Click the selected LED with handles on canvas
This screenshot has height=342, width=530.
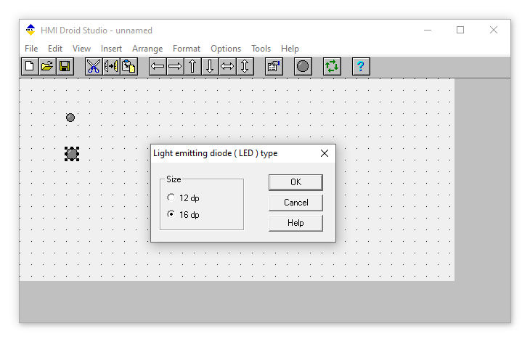click(x=72, y=154)
